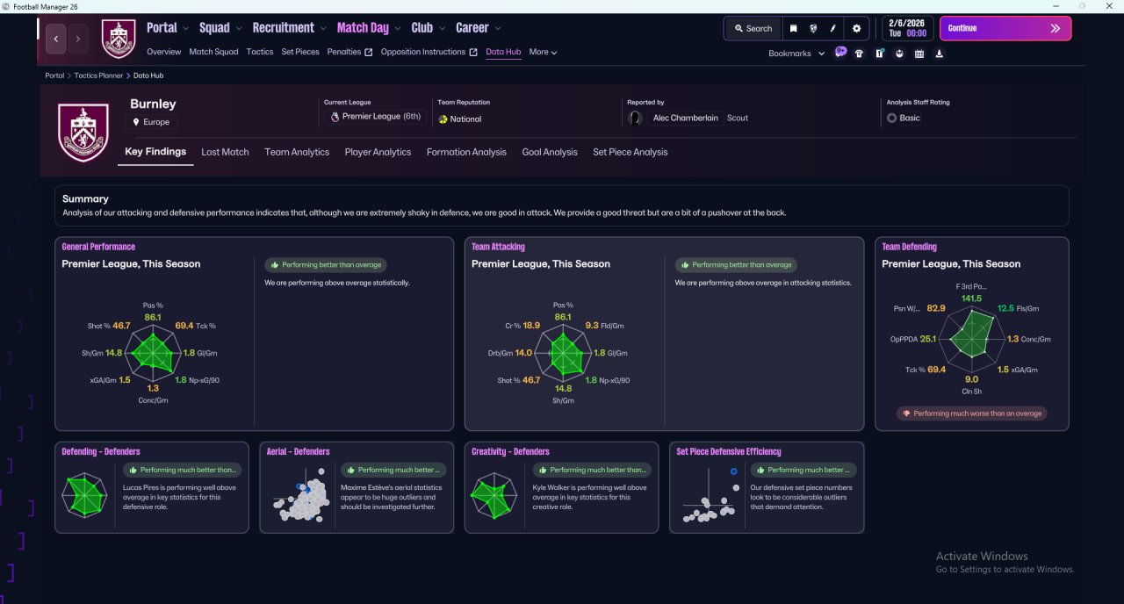Viewport: 1124px width, 604px height.
Task: Click the location pin beside Europe
Action: point(136,122)
